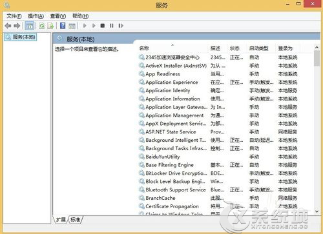Select AppX Deployment Service row
This screenshot has width=323, height=234.
pos(218,124)
